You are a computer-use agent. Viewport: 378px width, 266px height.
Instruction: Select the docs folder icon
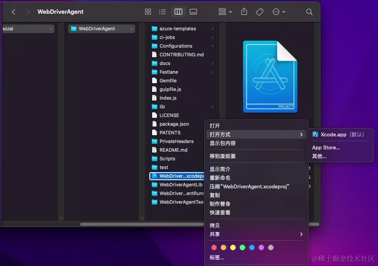pos(155,63)
